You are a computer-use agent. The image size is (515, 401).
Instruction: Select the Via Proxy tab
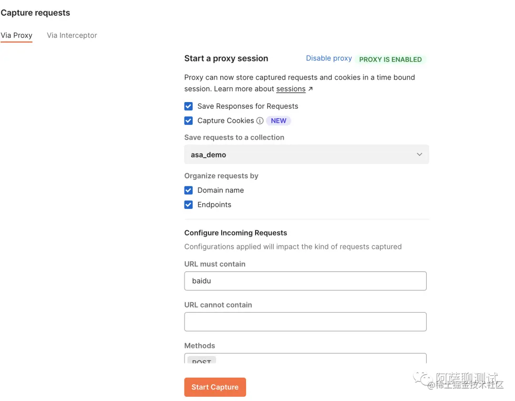click(16, 35)
